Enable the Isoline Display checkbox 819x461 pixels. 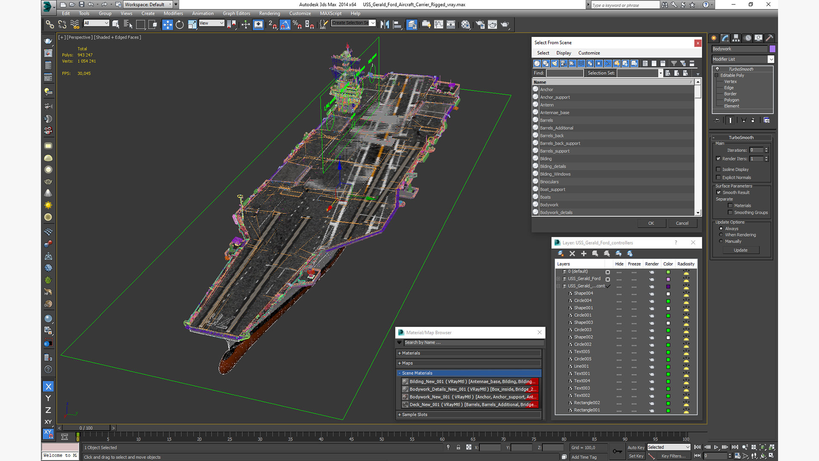click(x=718, y=169)
